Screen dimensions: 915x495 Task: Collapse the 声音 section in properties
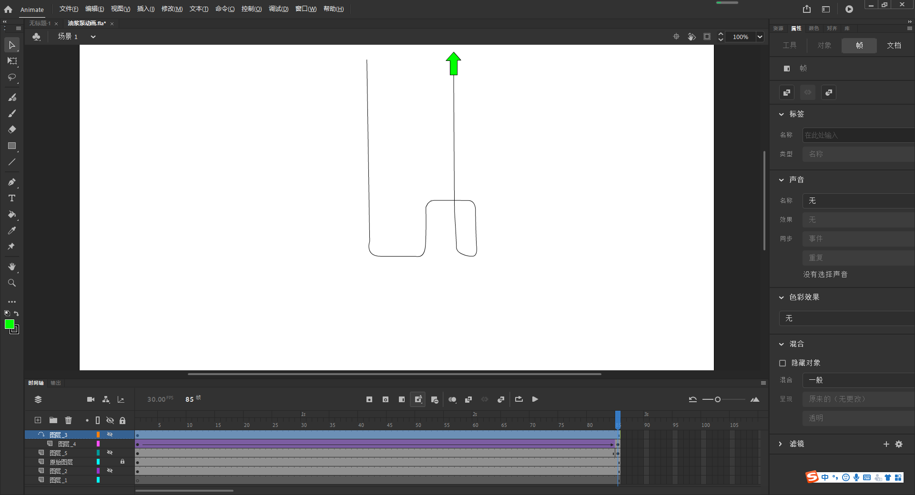(781, 179)
